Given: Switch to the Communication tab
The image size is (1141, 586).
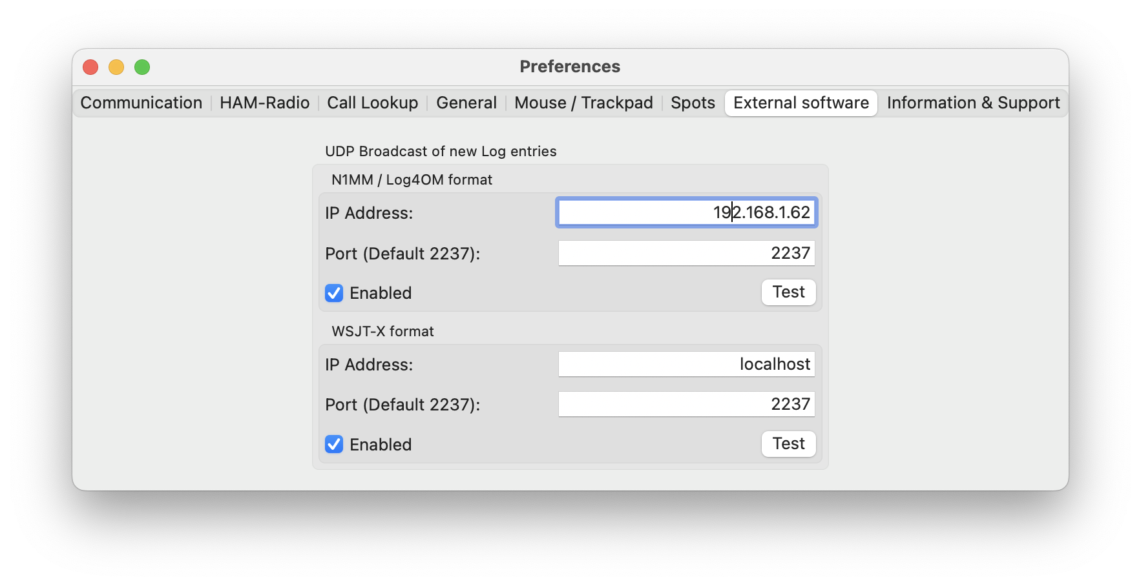Looking at the screenshot, I should pos(141,103).
